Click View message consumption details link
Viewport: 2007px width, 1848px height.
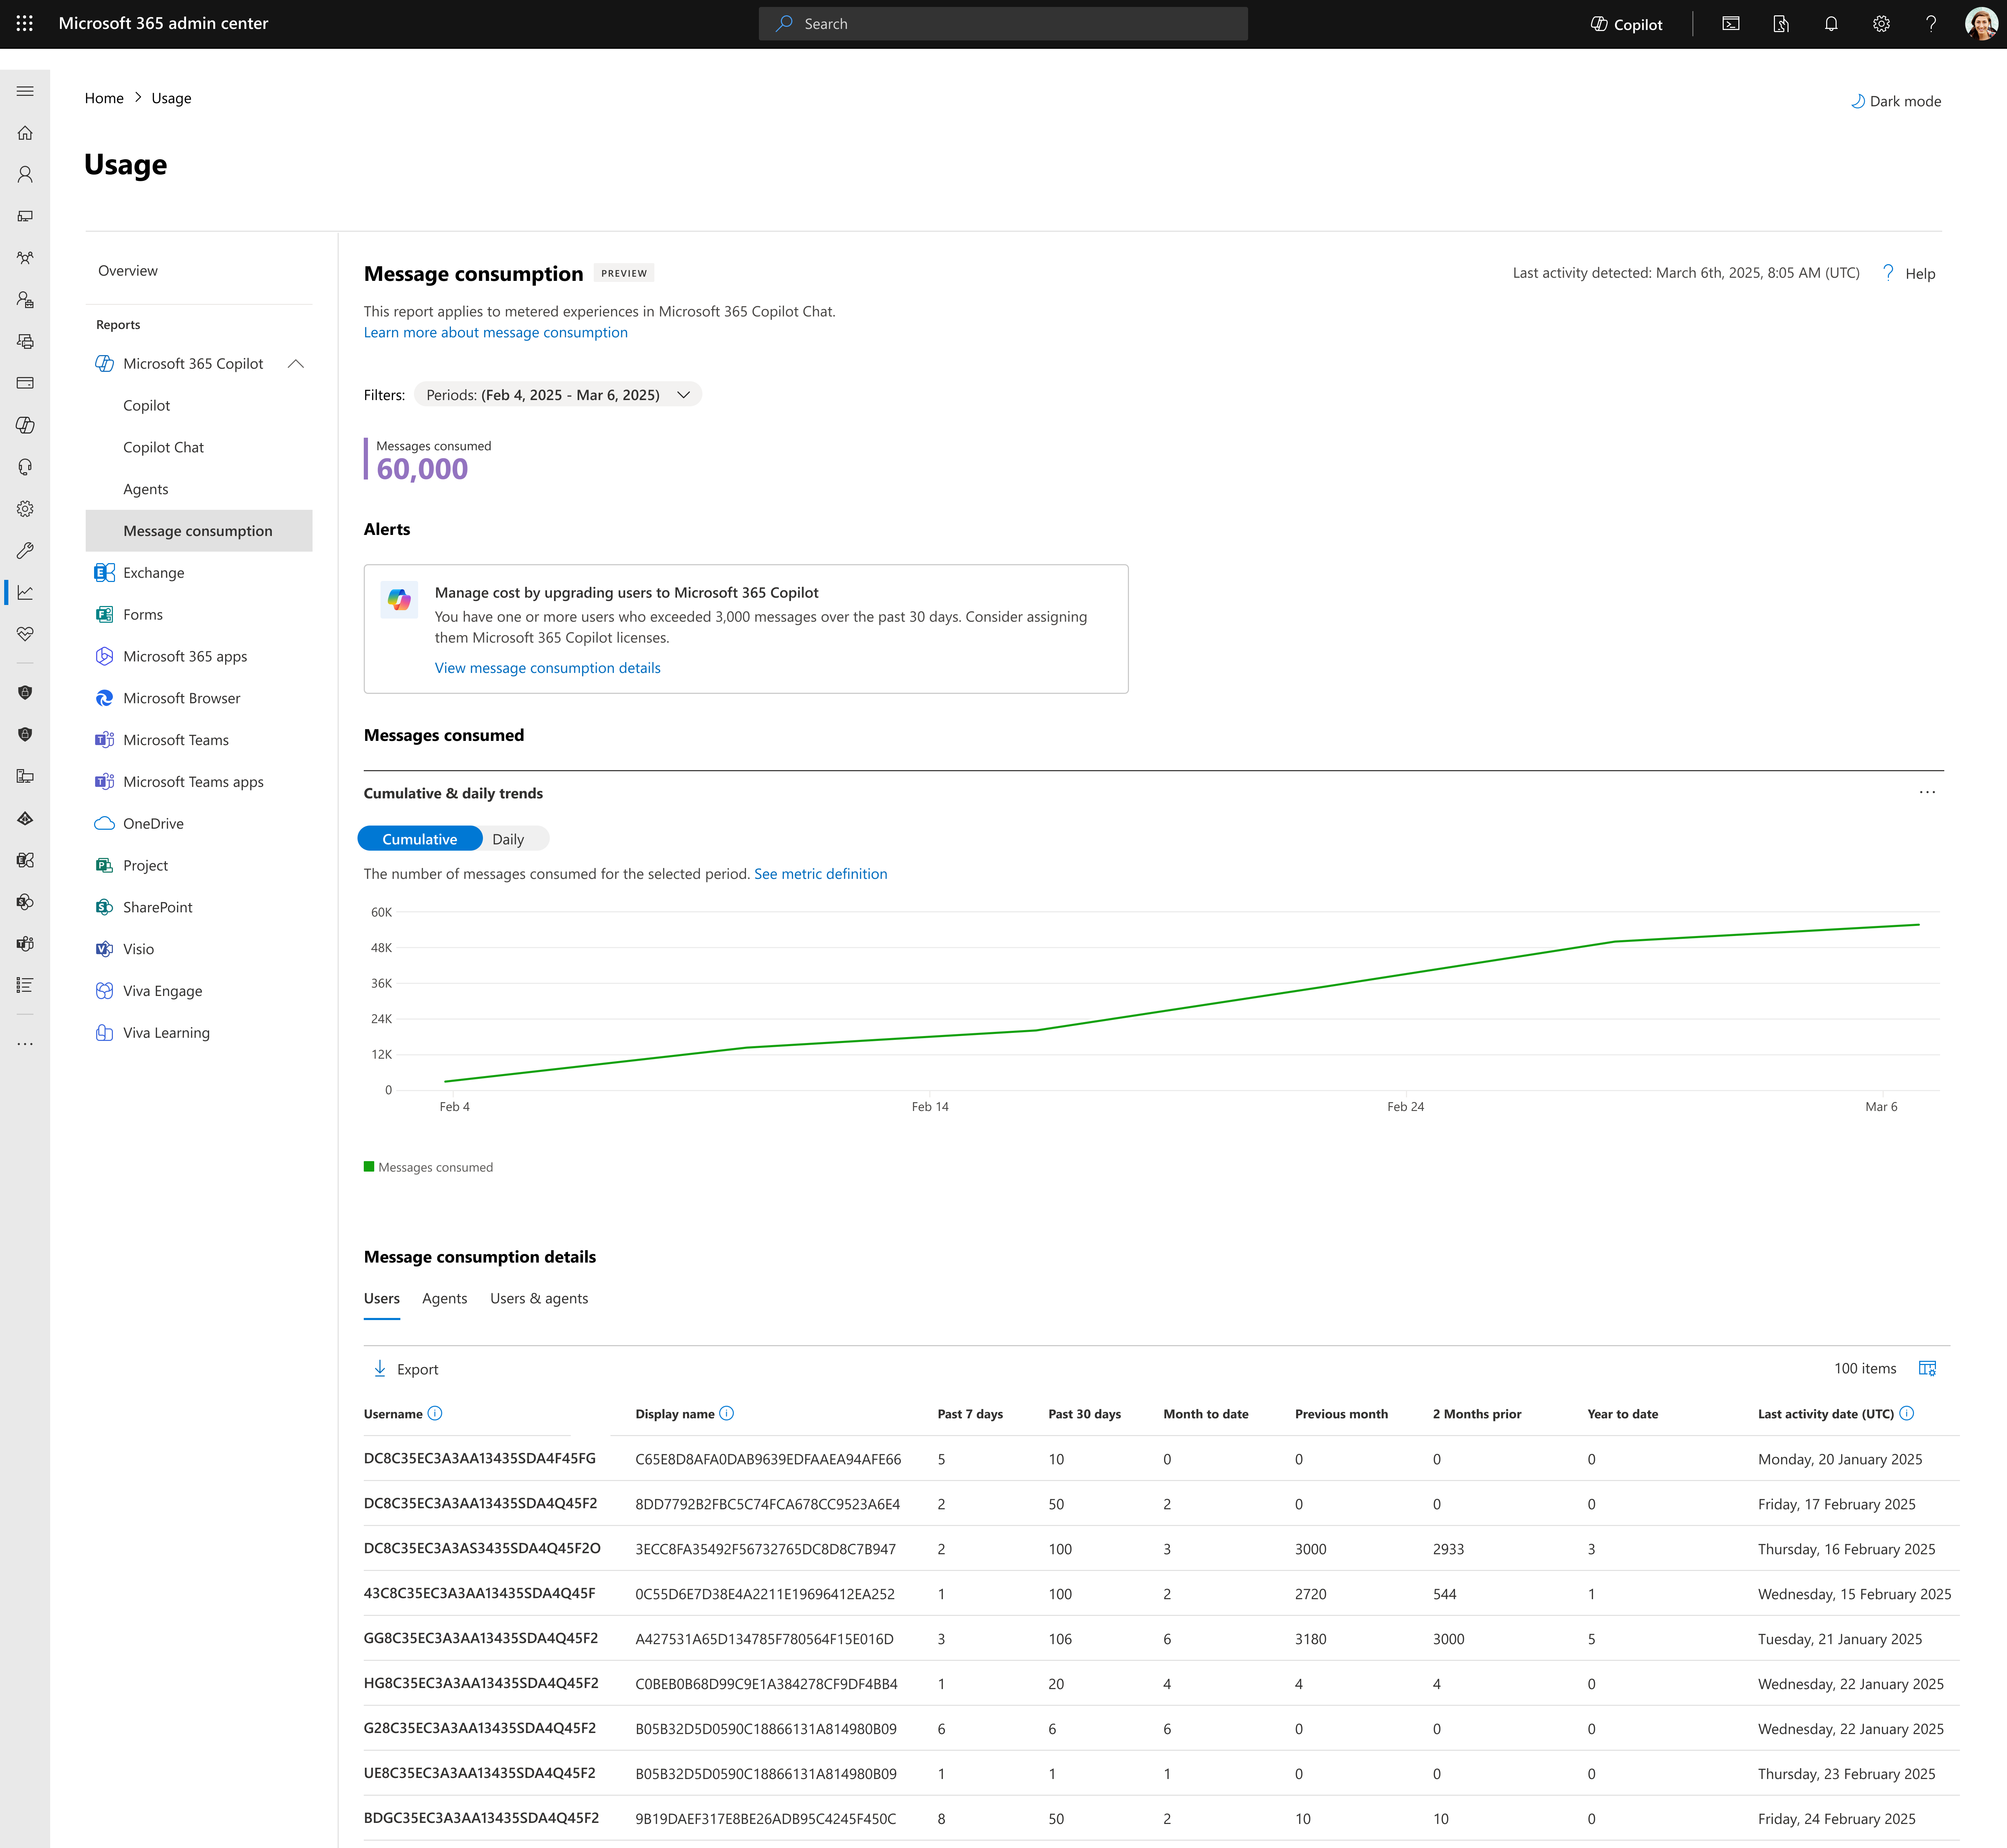[x=548, y=668]
